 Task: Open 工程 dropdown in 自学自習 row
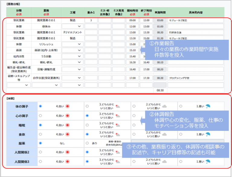pos(72,78)
